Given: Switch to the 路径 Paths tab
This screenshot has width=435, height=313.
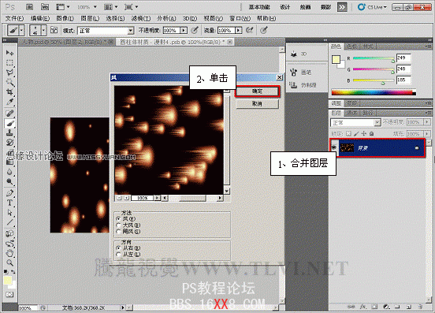Looking at the screenshot, I should [367, 113].
